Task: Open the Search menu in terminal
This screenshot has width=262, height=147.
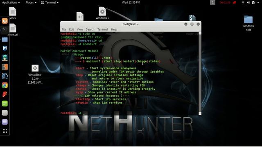Action: tap(90, 29)
